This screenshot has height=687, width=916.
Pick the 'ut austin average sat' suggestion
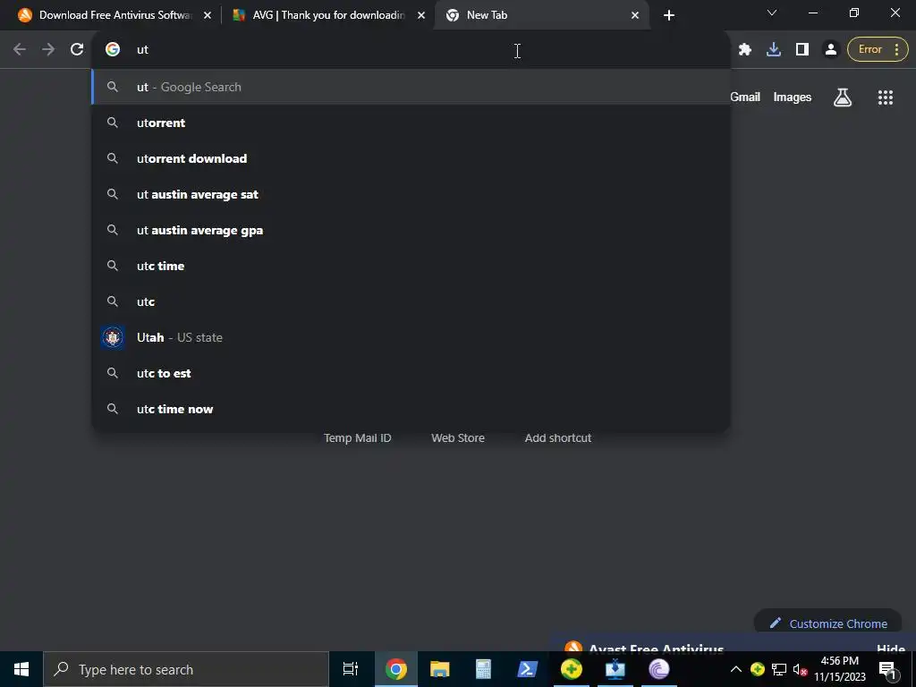[411, 194]
